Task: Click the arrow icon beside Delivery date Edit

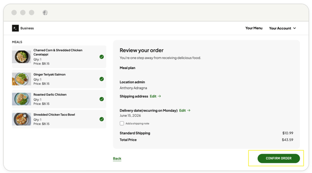Action: 189,110
